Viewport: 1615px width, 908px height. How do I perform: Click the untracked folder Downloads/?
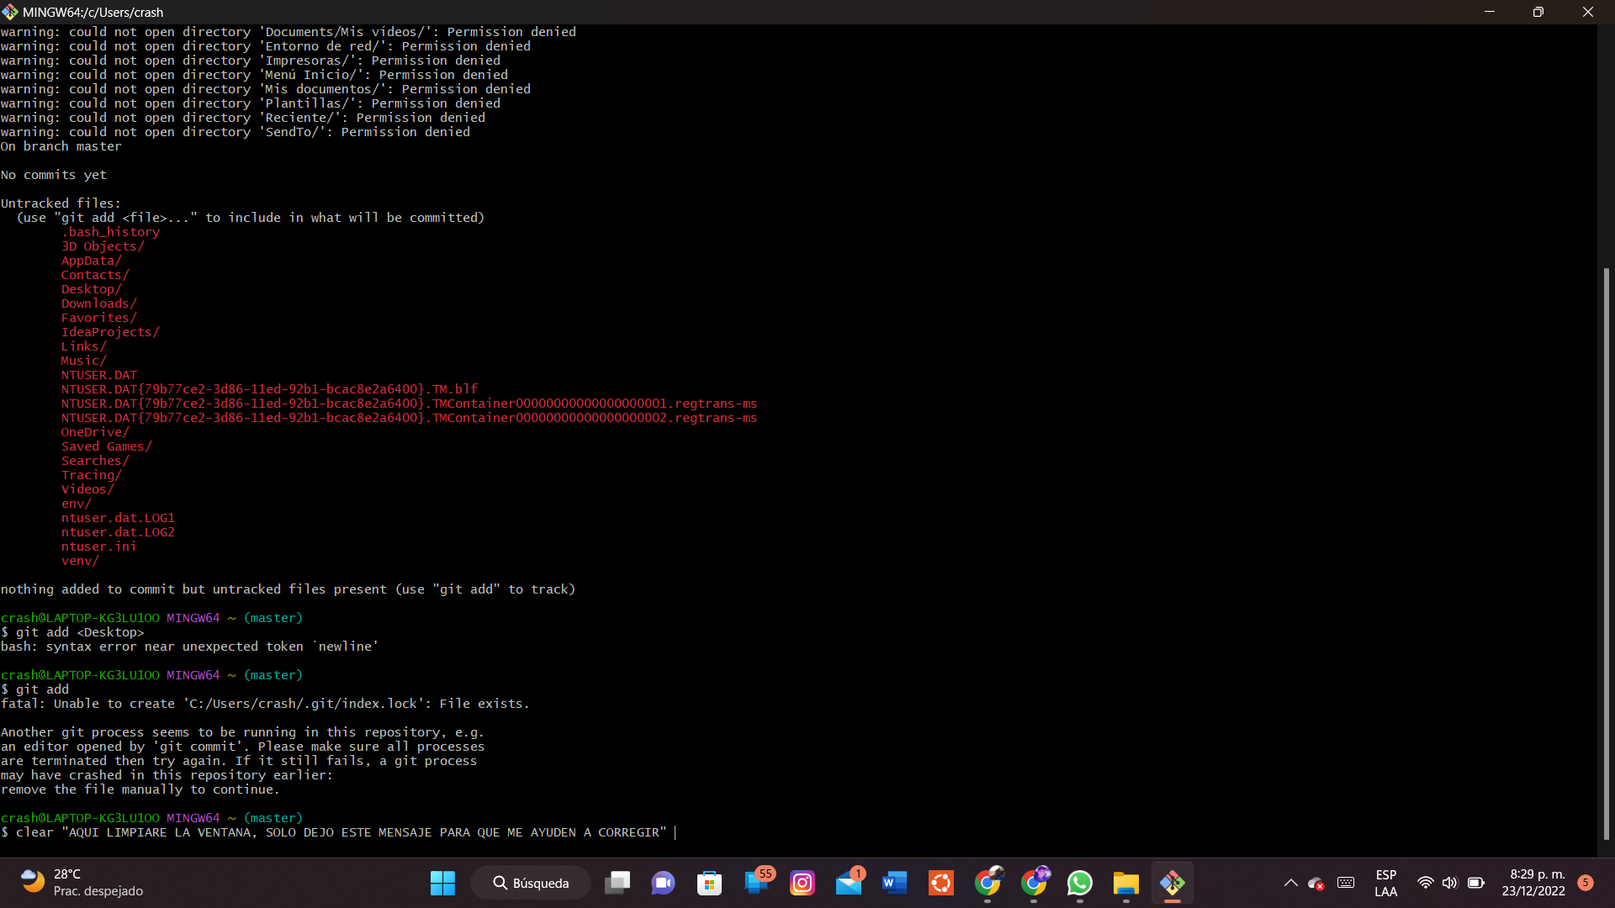coord(98,304)
